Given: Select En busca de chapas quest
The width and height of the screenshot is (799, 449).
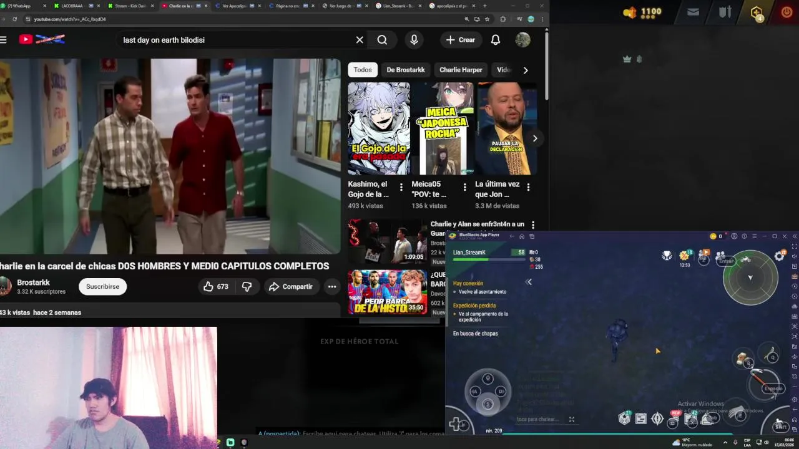Looking at the screenshot, I should pos(476,334).
